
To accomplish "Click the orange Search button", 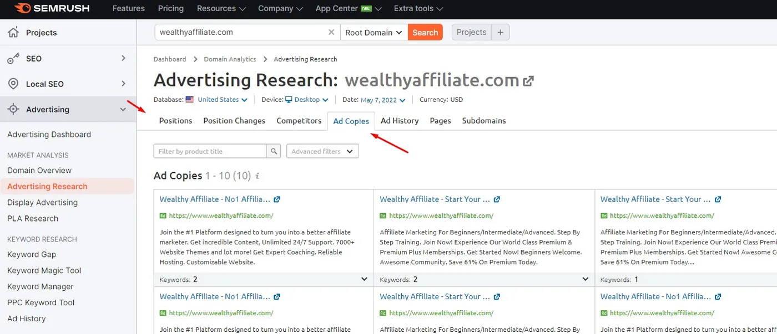I will tap(425, 32).
